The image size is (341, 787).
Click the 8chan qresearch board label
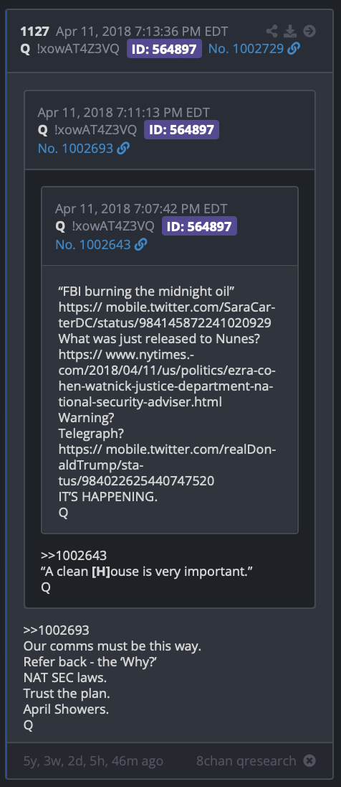coord(246,761)
